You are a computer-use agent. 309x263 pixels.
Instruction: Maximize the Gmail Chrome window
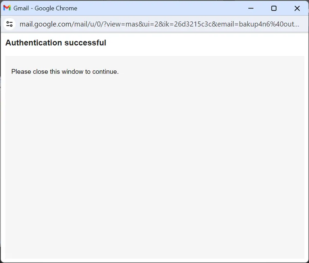[273, 8]
